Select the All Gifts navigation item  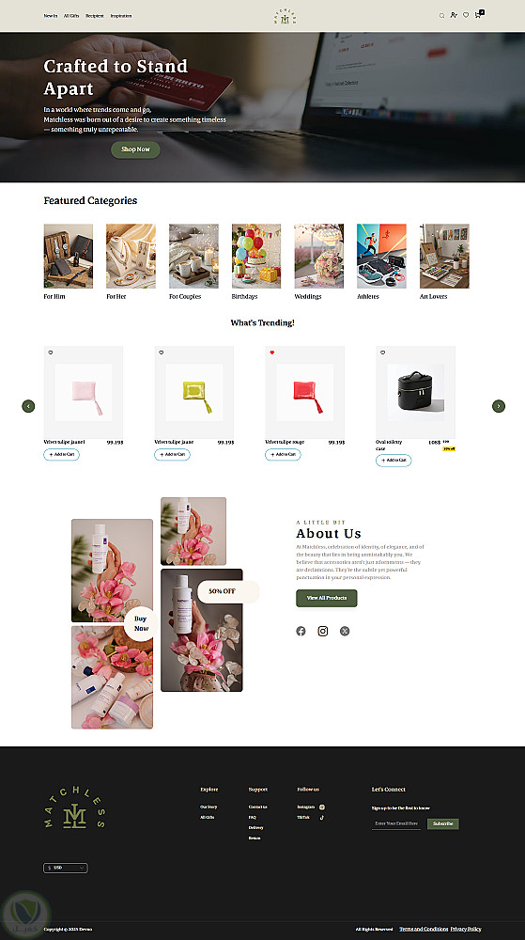coord(71,16)
